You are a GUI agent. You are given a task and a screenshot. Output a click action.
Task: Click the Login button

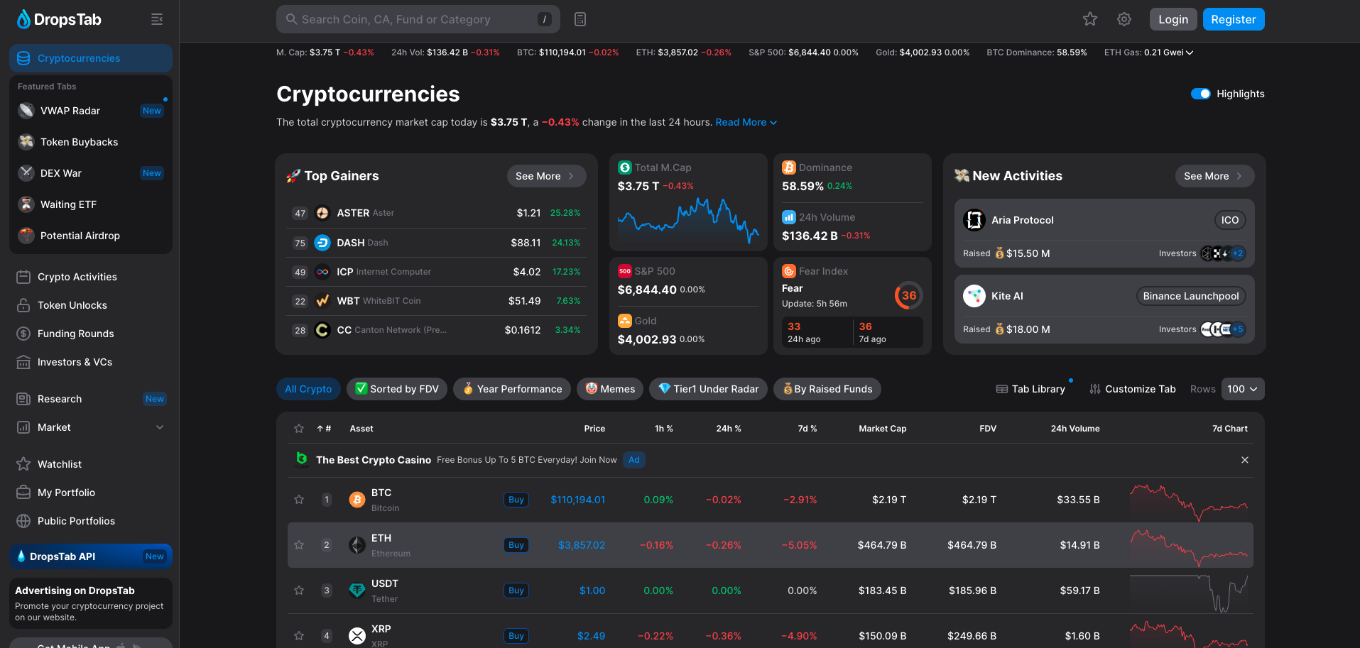pyautogui.click(x=1173, y=19)
